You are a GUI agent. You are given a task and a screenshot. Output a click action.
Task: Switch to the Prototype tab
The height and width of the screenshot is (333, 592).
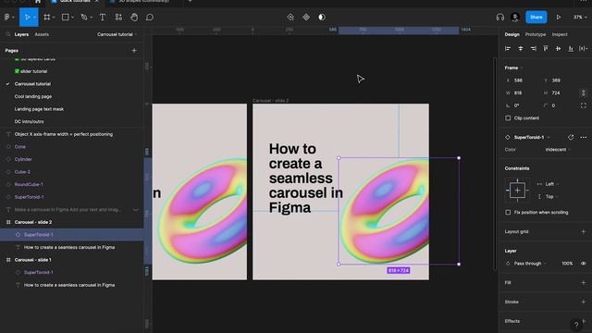tap(536, 34)
